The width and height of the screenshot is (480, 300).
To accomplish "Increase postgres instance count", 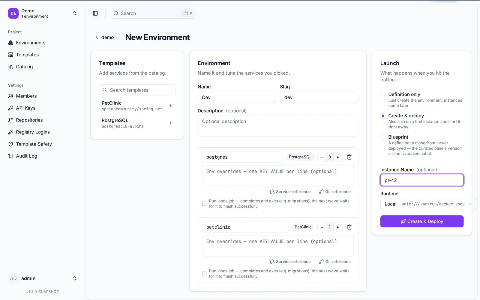I will click(338, 157).
